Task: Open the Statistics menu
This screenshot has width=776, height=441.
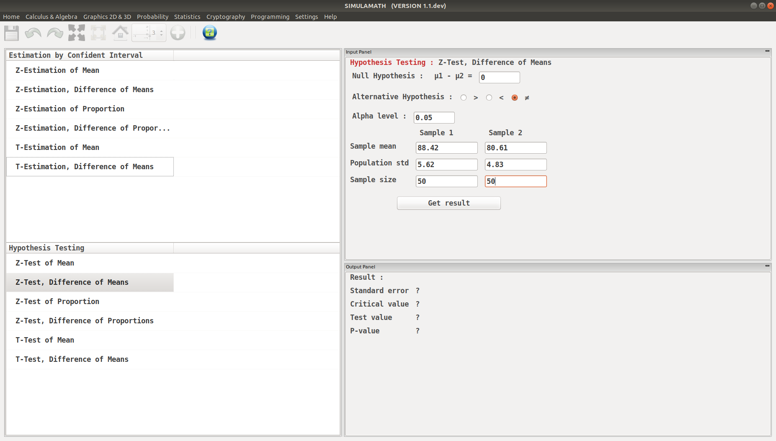Action: [x=187, y=17]
